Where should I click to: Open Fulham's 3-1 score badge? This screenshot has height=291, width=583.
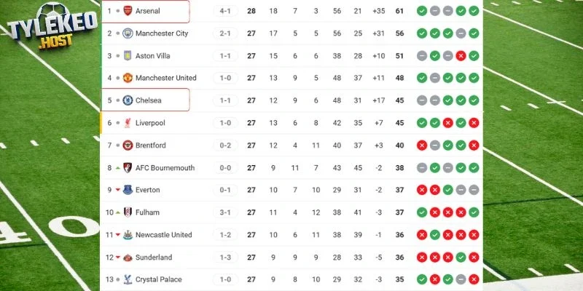pyautogui.click(x=225, y=212)
